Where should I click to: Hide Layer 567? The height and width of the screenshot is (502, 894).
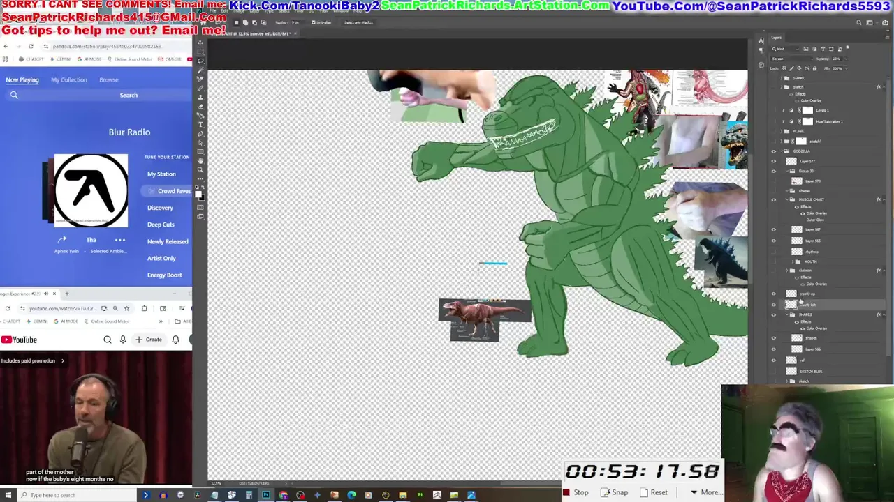click(x=773, y=229)
